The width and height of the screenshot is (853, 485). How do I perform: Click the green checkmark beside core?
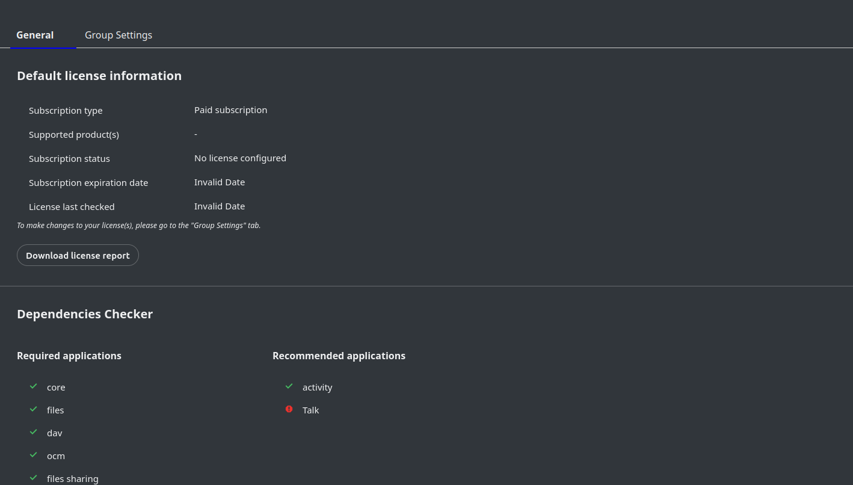click(34, 386)
